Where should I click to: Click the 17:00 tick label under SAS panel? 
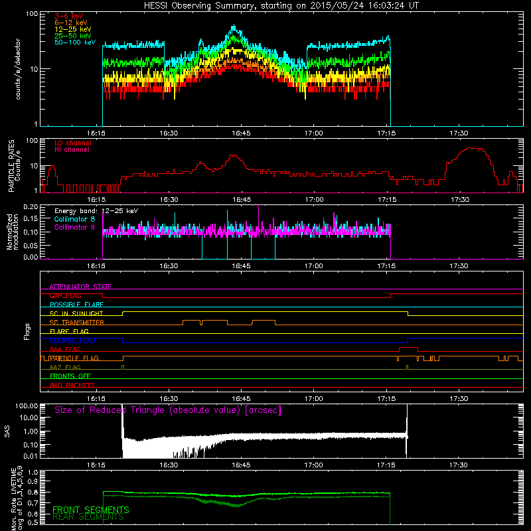click(314, 465)
